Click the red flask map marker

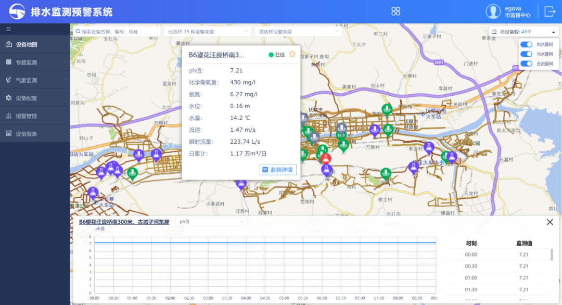coord(326,158)
